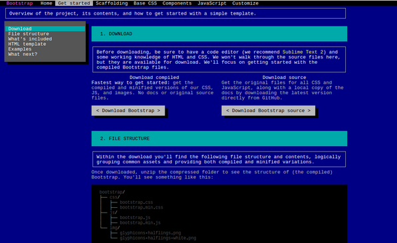This screenshot has width=397, height=243.
Task: Click the 2. FILE STRUCTURE section header
Action: click(219, 139)
